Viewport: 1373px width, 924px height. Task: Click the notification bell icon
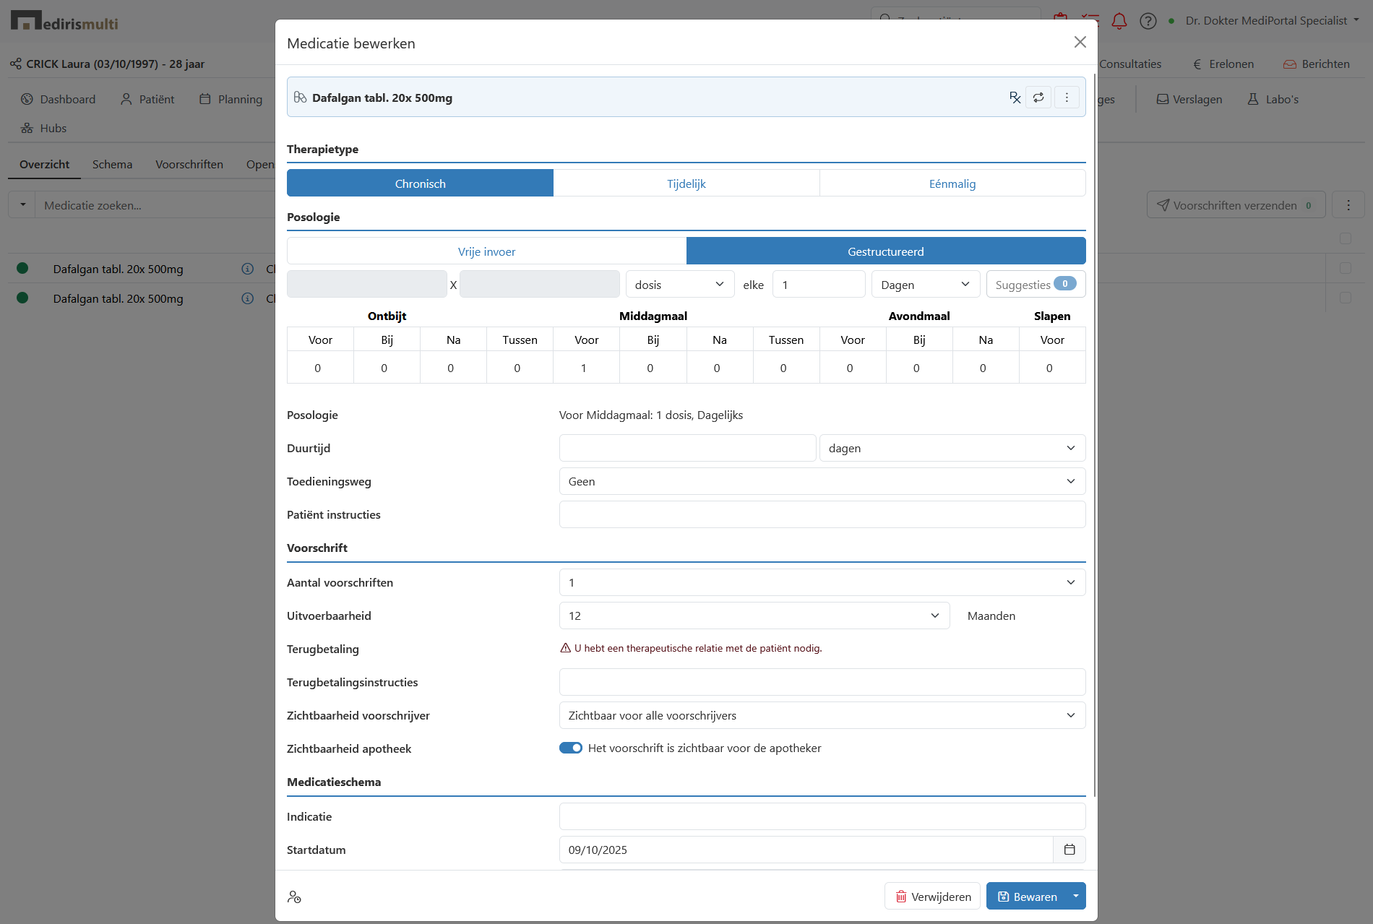click(x=1119, y=21)
